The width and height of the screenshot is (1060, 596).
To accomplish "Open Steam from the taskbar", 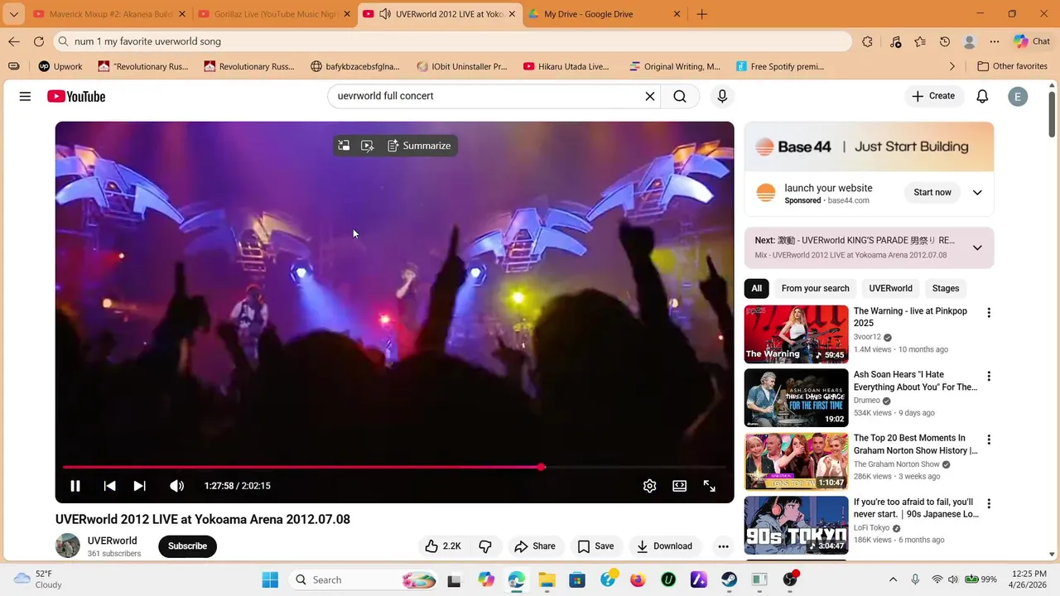I will pyautogui.click(x=729, y=579).
